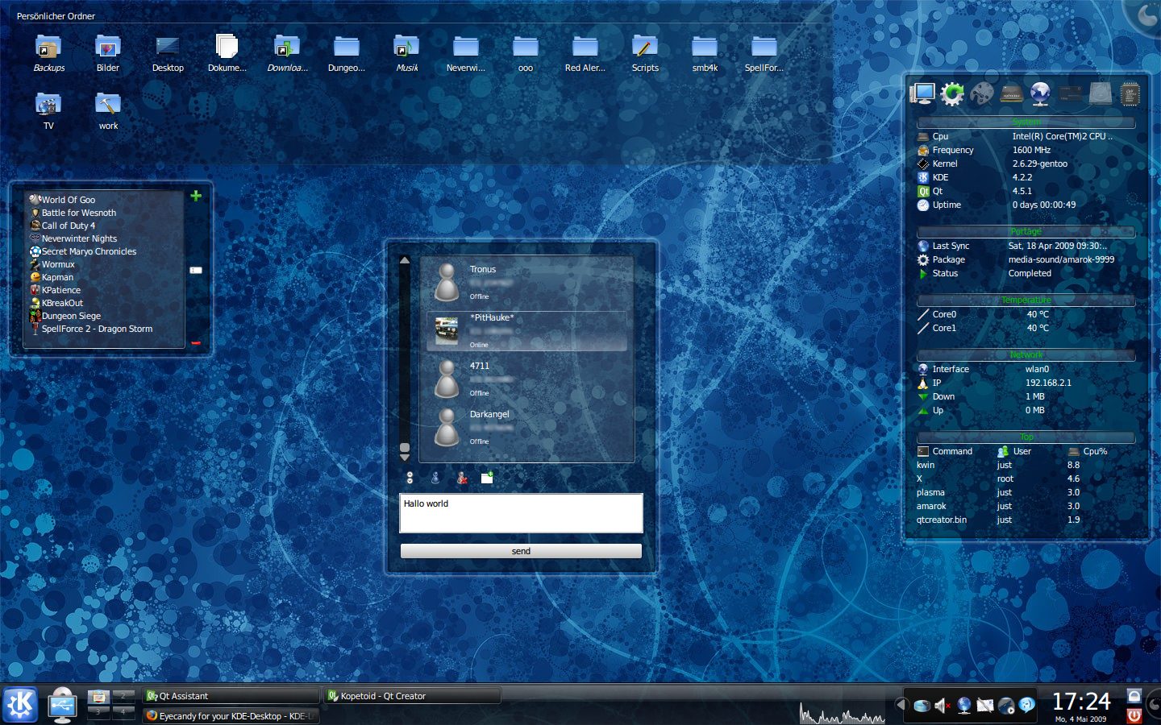Open the KDE kickoff launcher menu
The image size is (1161, 725).
(20, 705)
